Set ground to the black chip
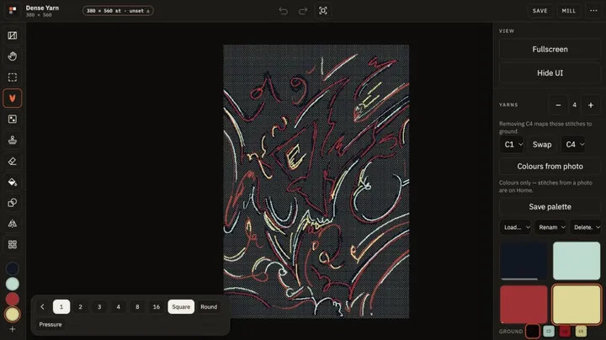606x340 pixels. click(533, 331)
